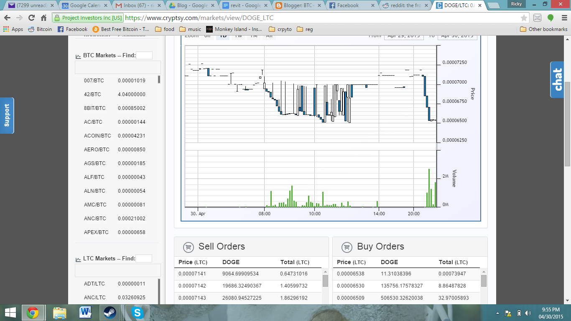Viewport: 571px width, 321px height.
Task: Open a new browser tab
Action: click(493, 6)
